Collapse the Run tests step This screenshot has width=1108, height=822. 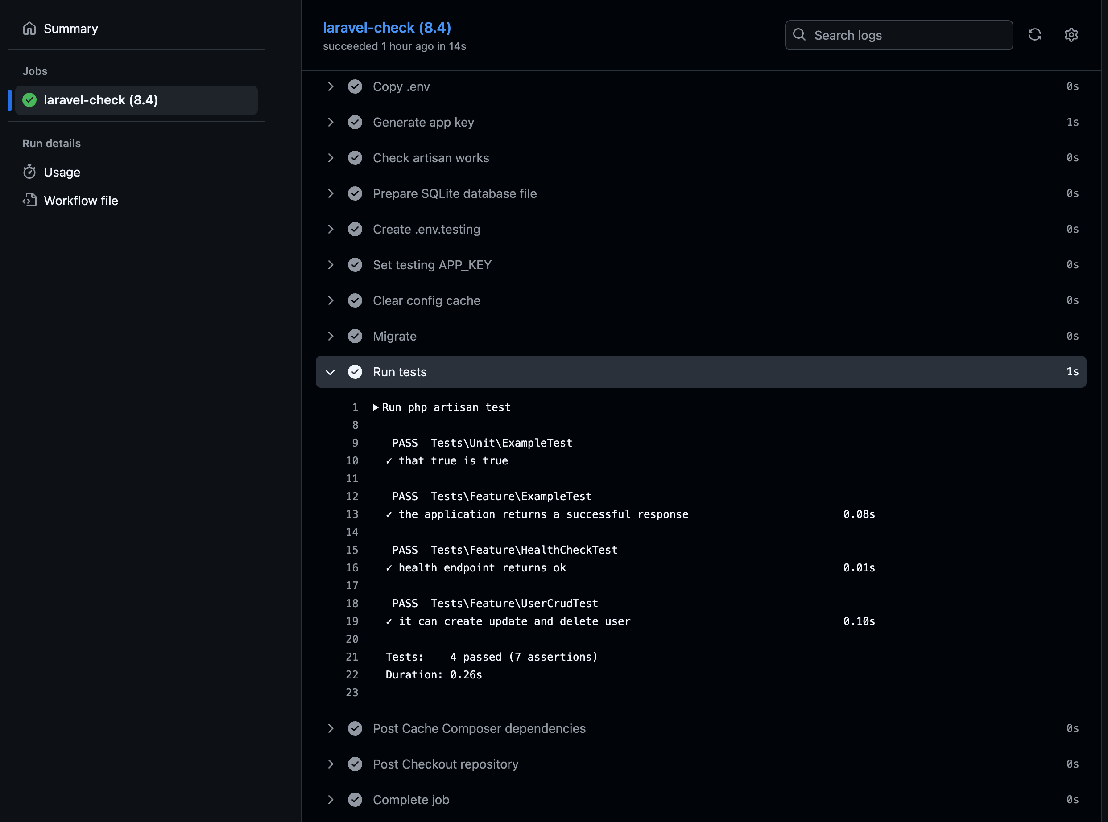331,372
